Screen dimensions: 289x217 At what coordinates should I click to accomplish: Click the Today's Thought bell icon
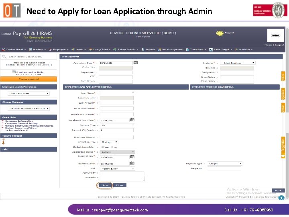[x=3, y=142]
